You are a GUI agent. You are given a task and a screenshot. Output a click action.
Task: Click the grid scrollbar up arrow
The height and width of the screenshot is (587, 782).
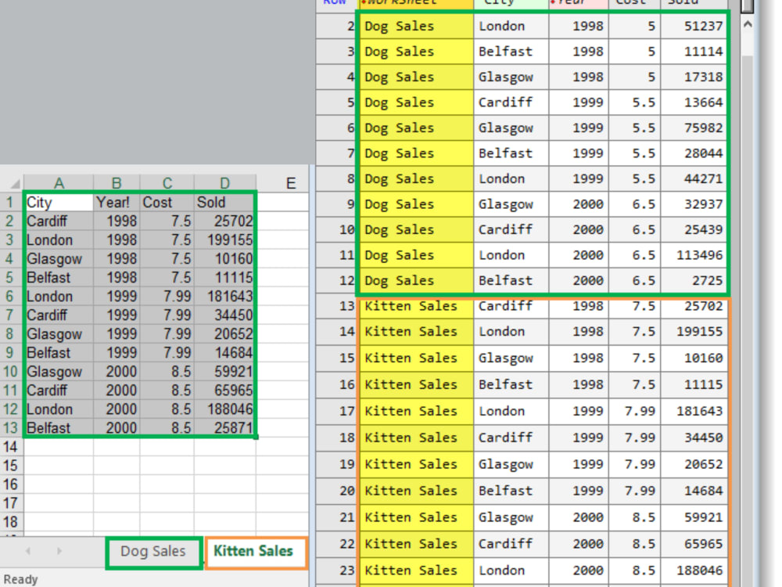point(747,24)
